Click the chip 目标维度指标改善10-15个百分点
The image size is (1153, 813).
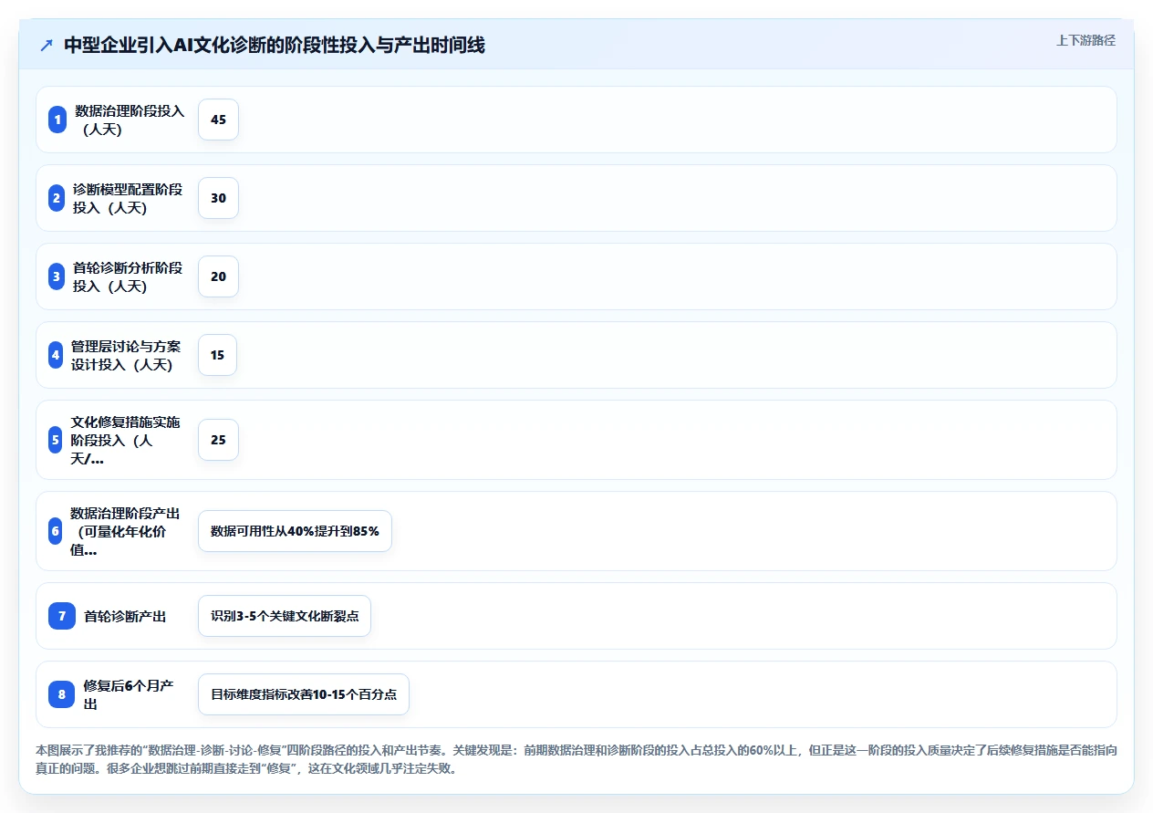coord(304,694)
